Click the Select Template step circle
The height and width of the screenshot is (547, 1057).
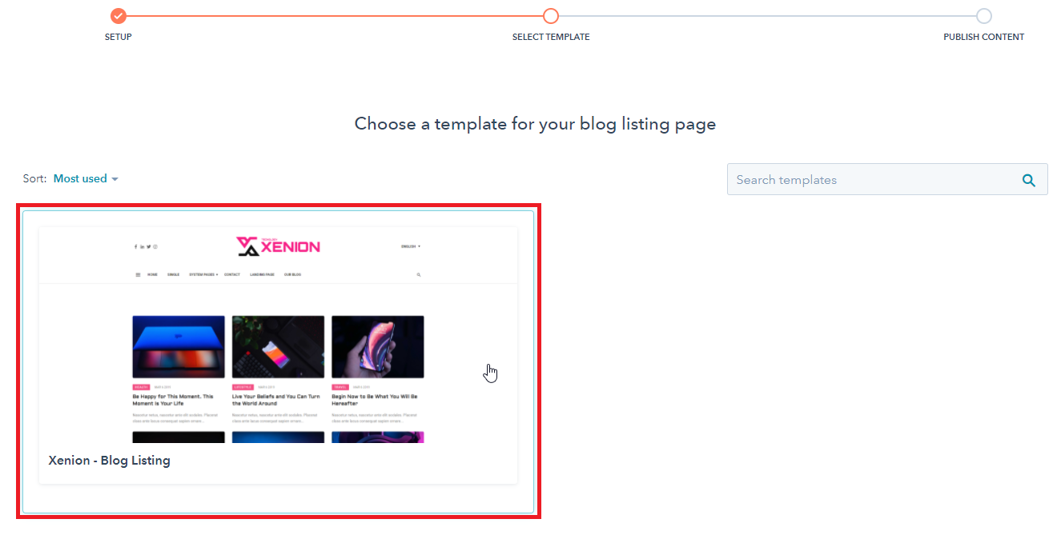click(551, 16)
